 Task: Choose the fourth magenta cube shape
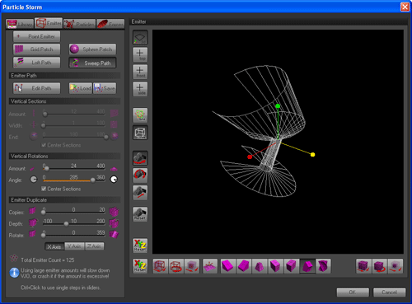[275, 266]
